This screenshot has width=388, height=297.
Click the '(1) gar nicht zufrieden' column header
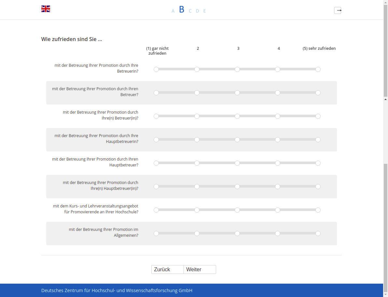point(157,51)
